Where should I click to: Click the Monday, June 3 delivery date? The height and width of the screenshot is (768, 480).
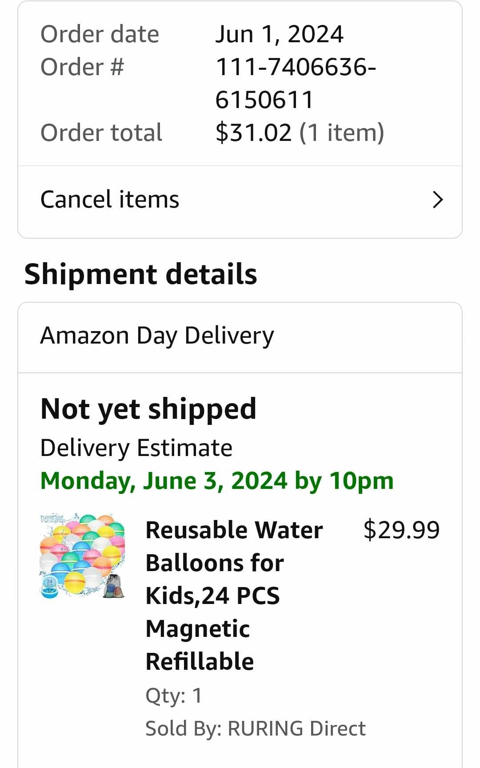tap(217, 481)
